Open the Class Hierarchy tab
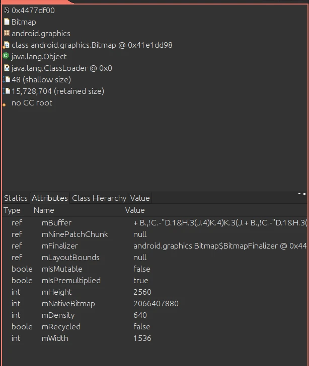Viewport: 309px width, 366px height. click(x=99, y=198)
